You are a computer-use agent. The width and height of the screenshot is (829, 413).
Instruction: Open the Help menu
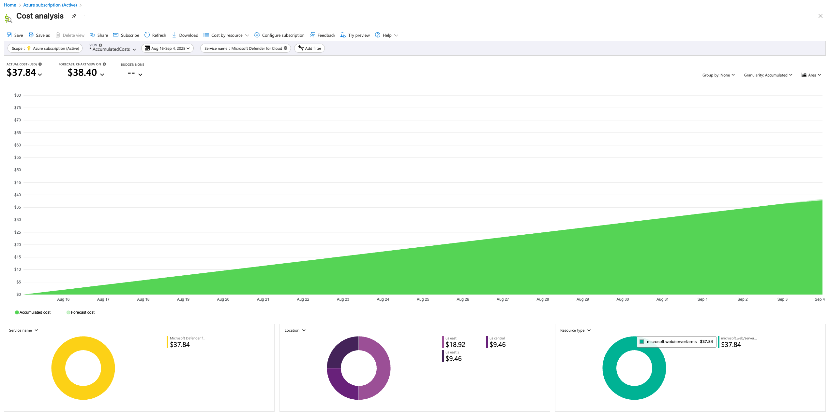point(387,35)
